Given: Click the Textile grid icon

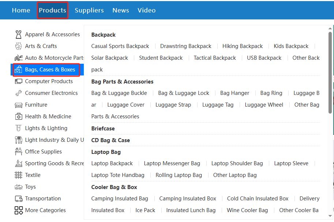Looking at the screenshot, I should pos(19,175).
